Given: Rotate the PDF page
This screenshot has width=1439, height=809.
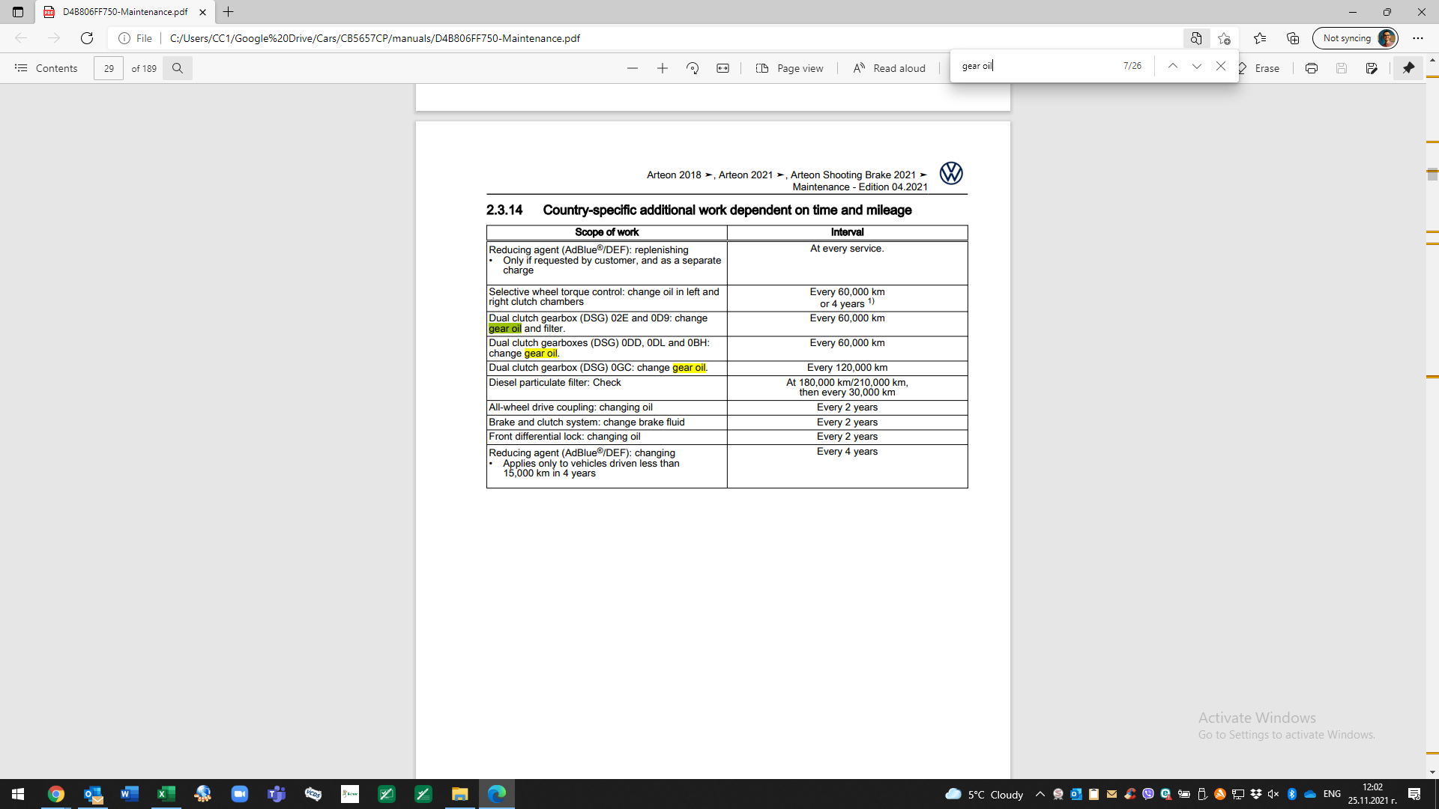Looking at the screenshot, I should [x=693, y=68].
